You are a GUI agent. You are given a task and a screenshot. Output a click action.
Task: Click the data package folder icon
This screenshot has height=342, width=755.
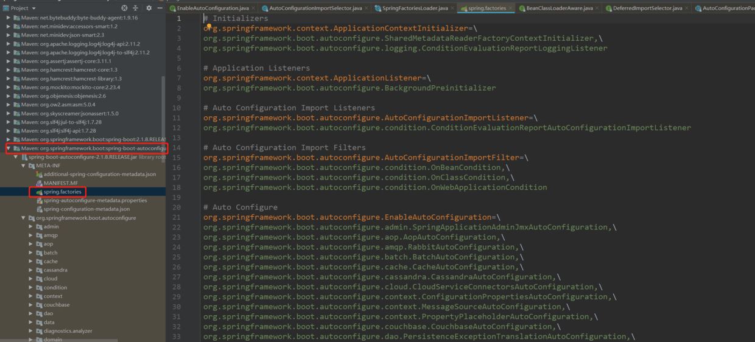tap(38, 323)
